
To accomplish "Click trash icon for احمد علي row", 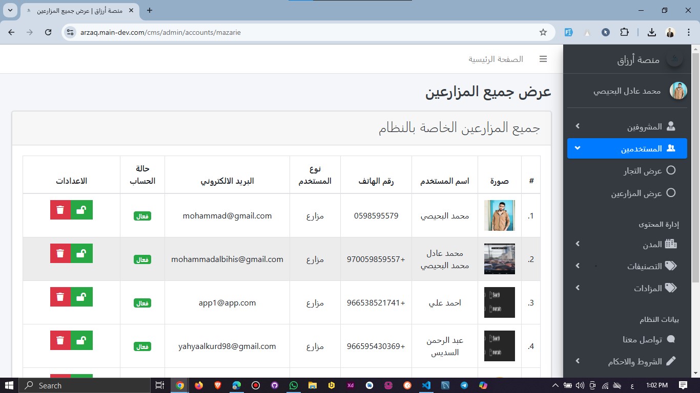I will 60,297.
